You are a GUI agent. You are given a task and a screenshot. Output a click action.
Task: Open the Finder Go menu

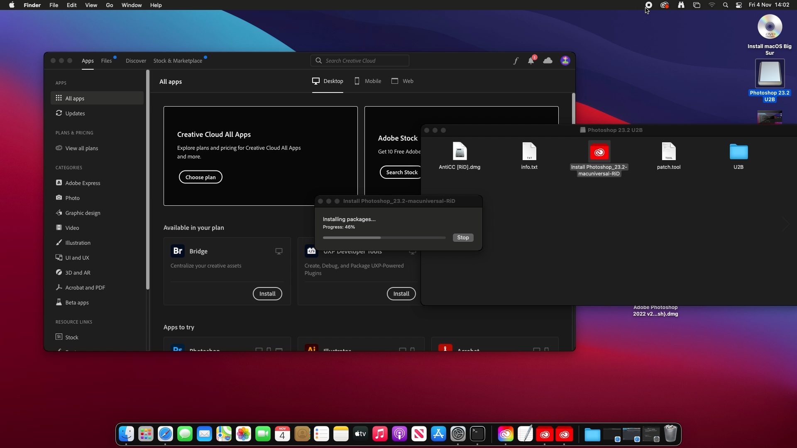click(x=109, y=5)
